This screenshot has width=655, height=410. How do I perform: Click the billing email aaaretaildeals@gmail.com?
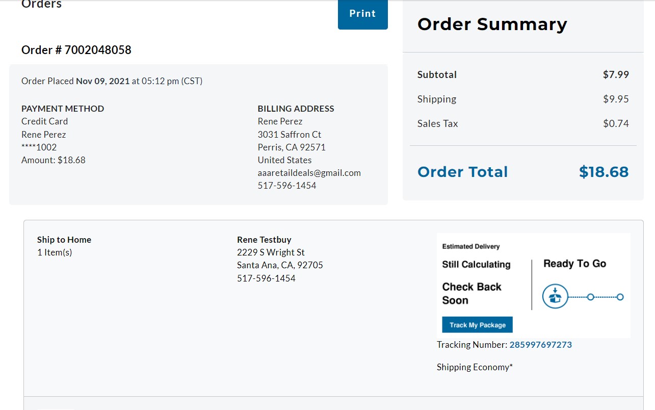tap(309, 173)
